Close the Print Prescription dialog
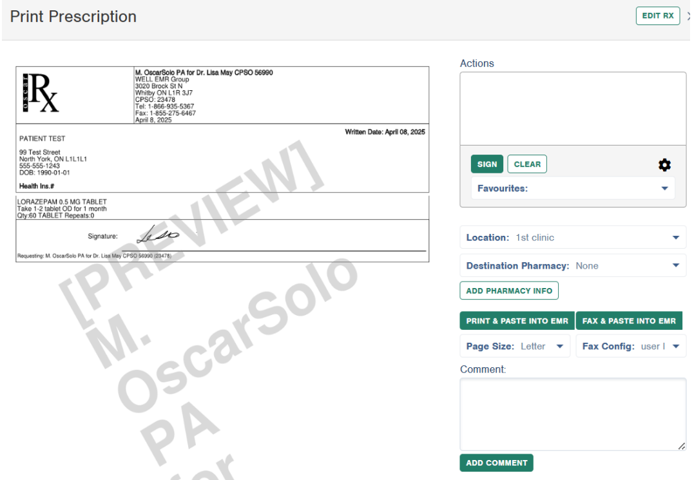 (x=690, y=16)
